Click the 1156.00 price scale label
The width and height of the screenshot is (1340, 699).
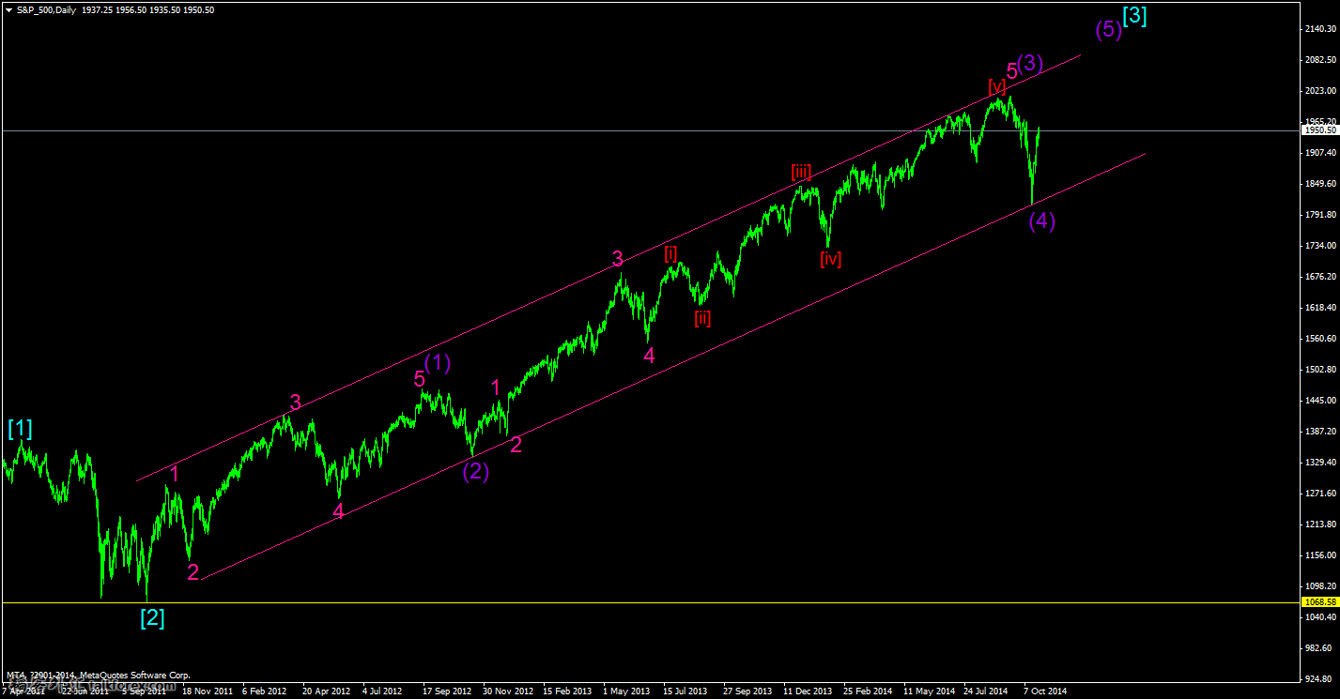point(1318,555)
